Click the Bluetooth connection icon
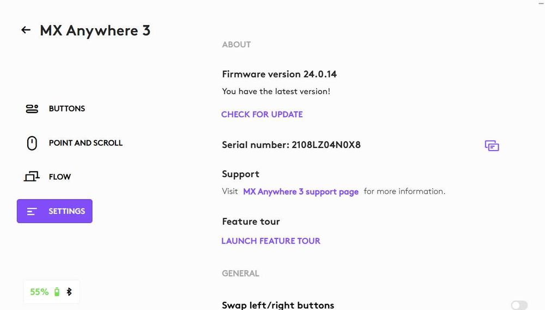 [69, 292]
